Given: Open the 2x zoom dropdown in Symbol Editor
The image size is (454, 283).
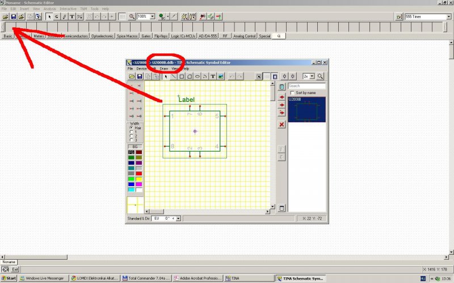Looking at the screenshot, I should pos(312,76).
